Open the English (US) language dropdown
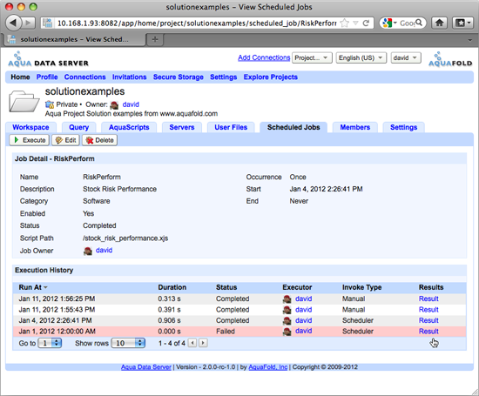The height and width of the screenshot is (396, 479). pos(361,57)
